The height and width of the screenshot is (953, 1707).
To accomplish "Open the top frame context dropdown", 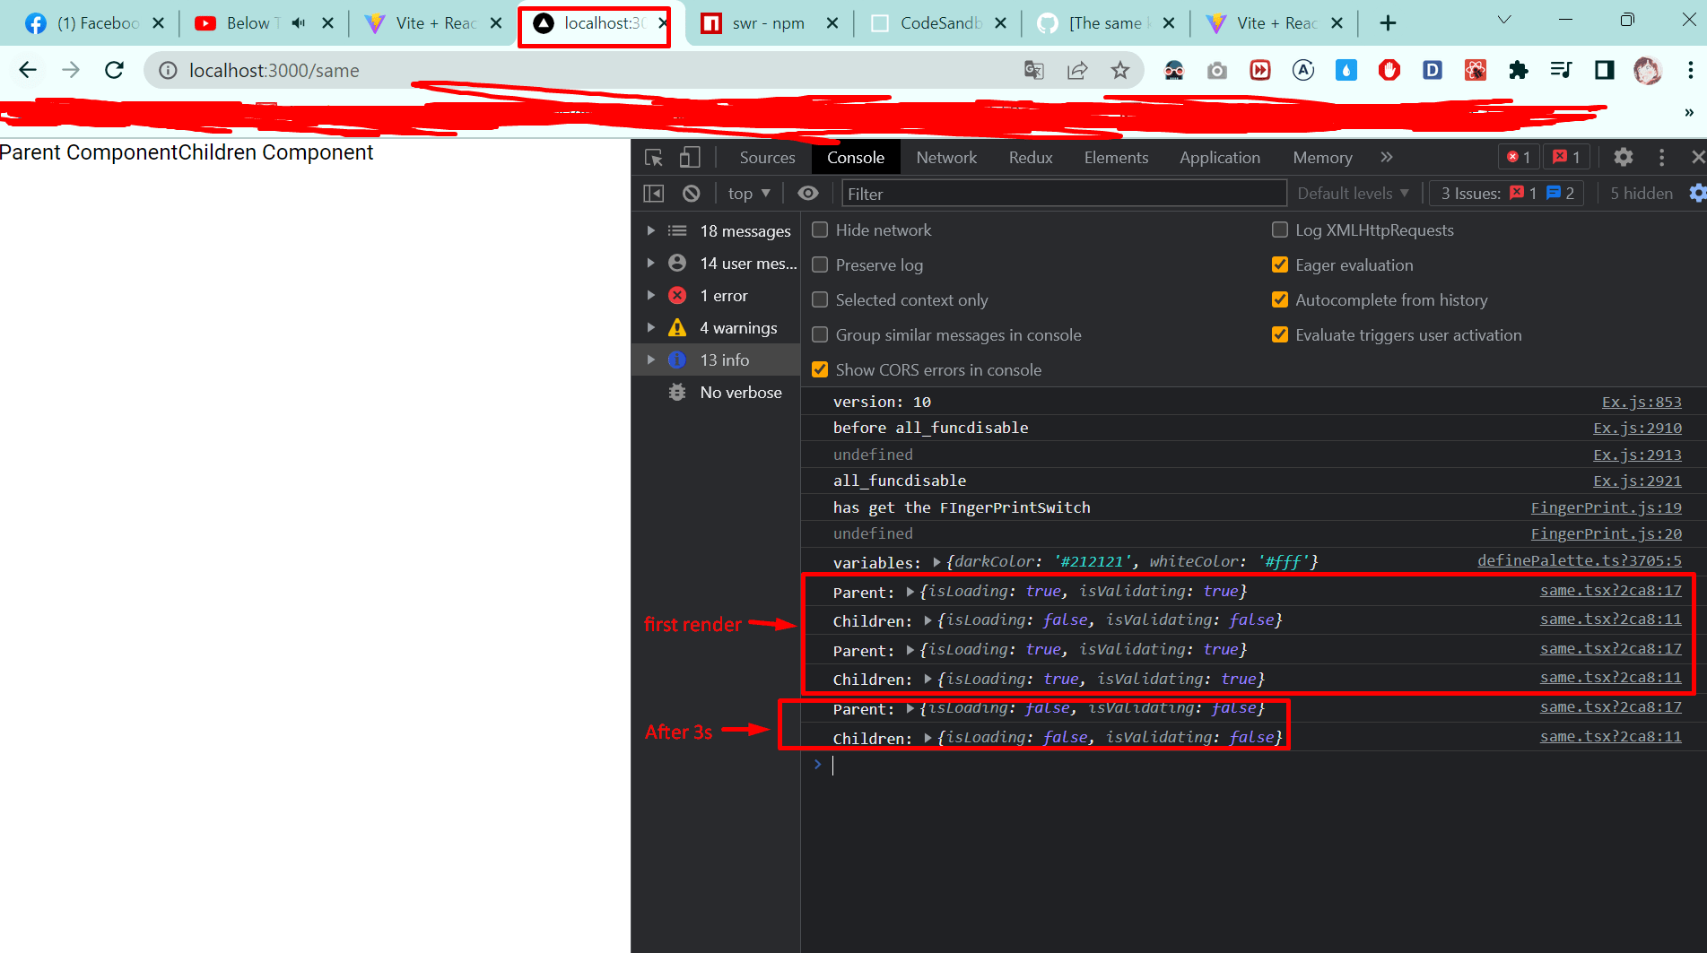I will pos(747,193).
